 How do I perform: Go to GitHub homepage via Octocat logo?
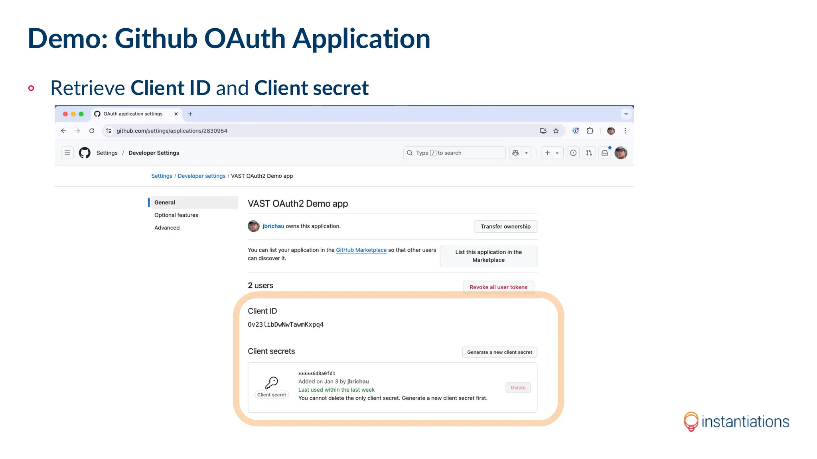pos(85,153)
